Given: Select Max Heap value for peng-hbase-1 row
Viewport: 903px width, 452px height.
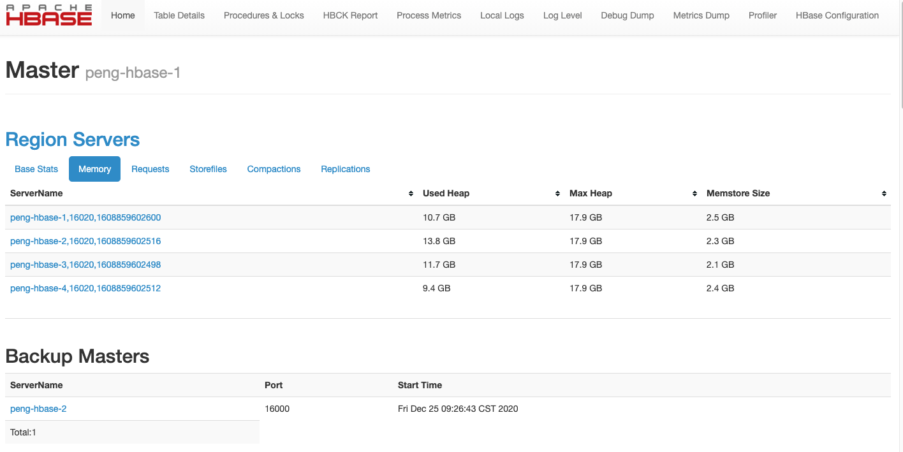Looking at the screenshot, I should pos(585,217).
